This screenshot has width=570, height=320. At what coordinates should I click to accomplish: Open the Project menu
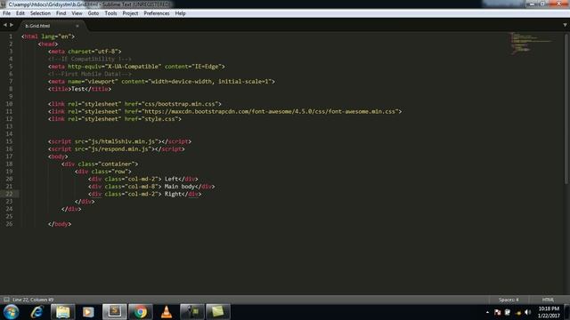(x=130, y=13)
